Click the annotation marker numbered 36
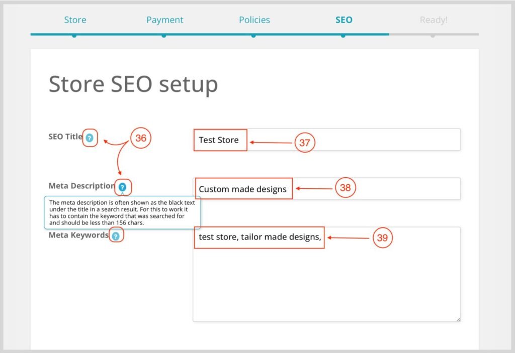The image size is (515, 353). click(141, 138)
